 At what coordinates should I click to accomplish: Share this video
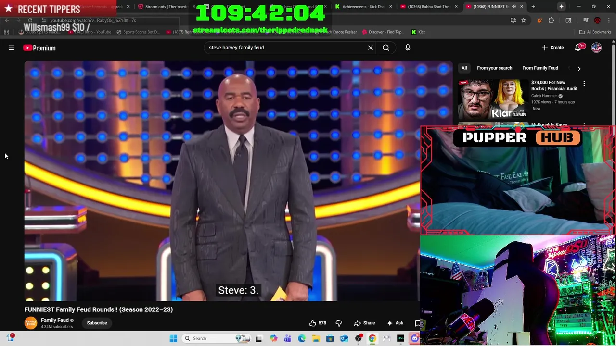coord(364,323)
